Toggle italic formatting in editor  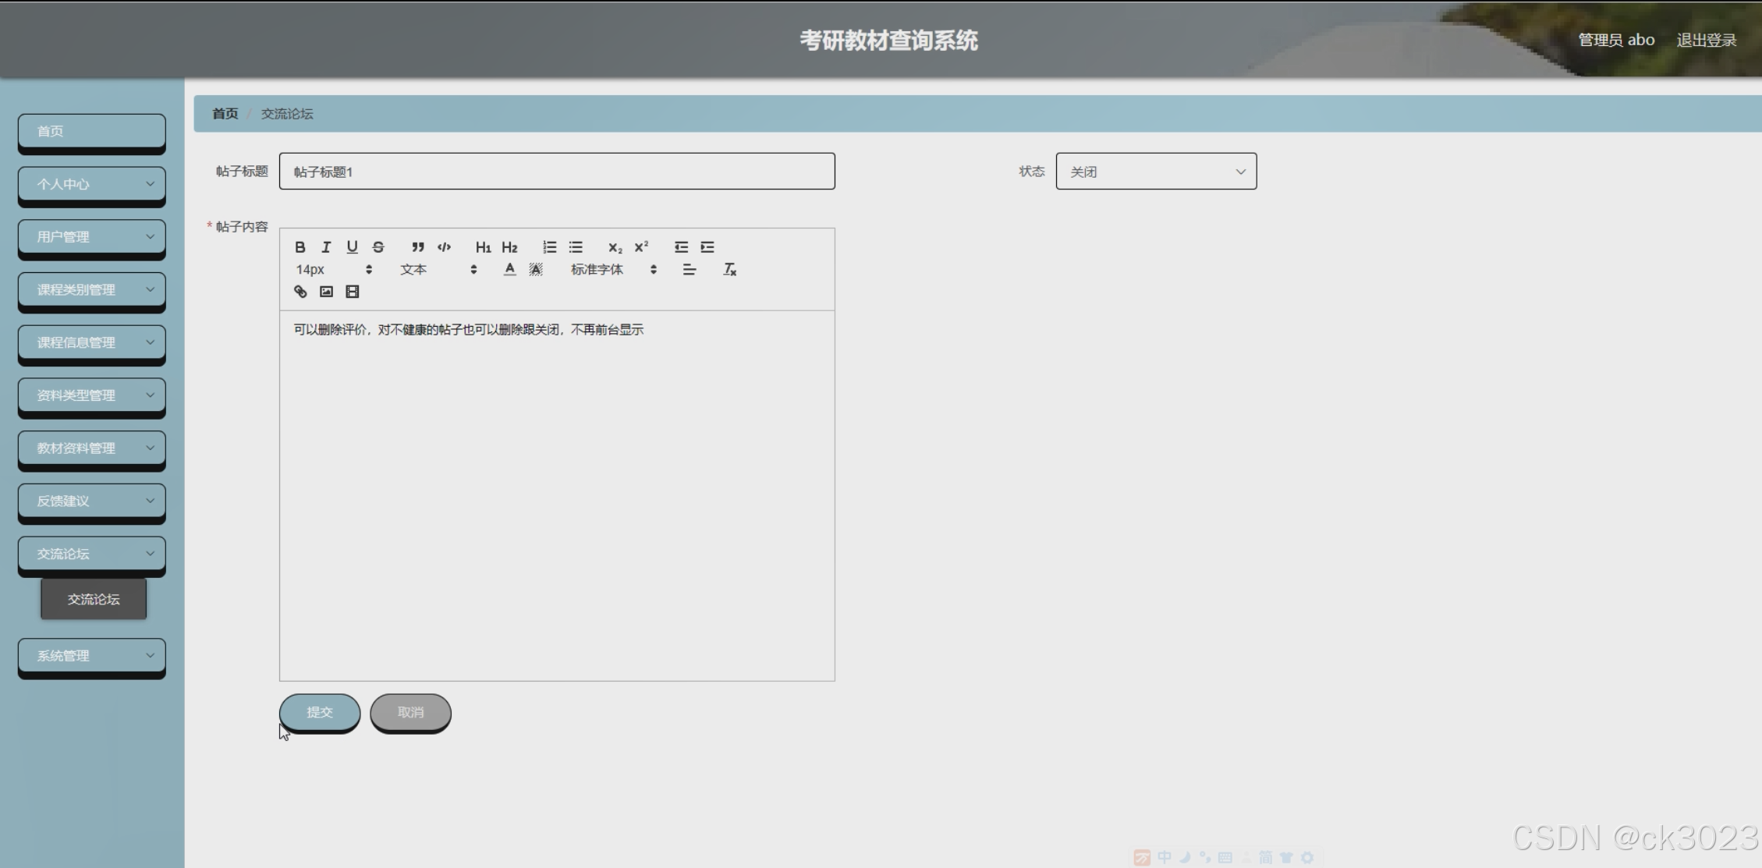pos(326,247)
